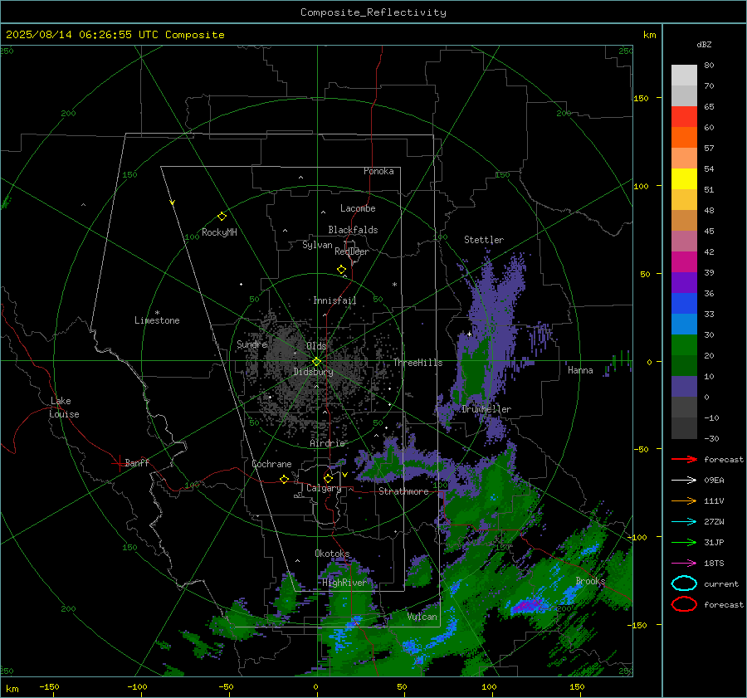Image resolution: width=747 pixels, height=698 pixels.
Task: Select the cyan 27ZW arrow icon
Action: 684,522
